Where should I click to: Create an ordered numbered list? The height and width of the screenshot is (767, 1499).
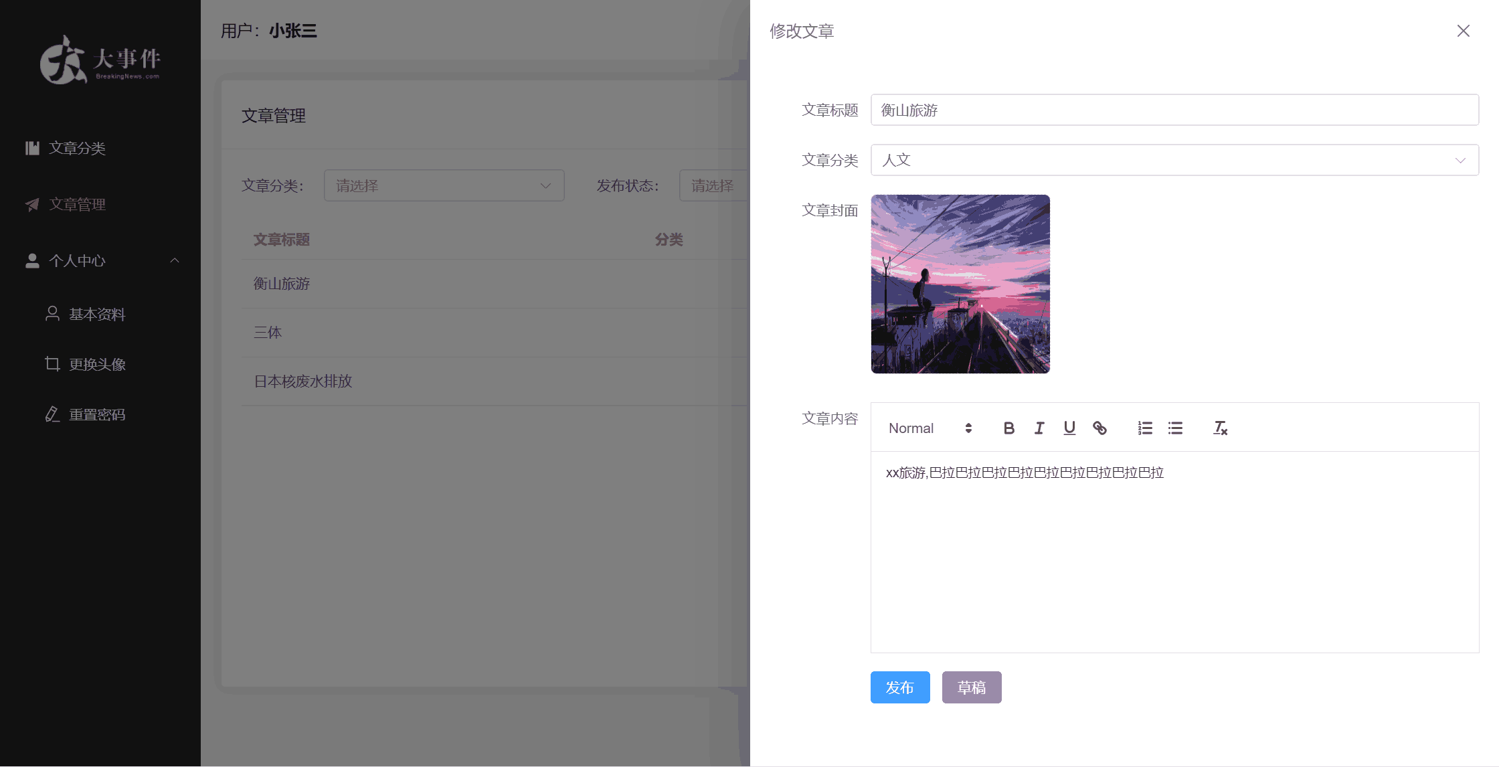point(1145,428)
